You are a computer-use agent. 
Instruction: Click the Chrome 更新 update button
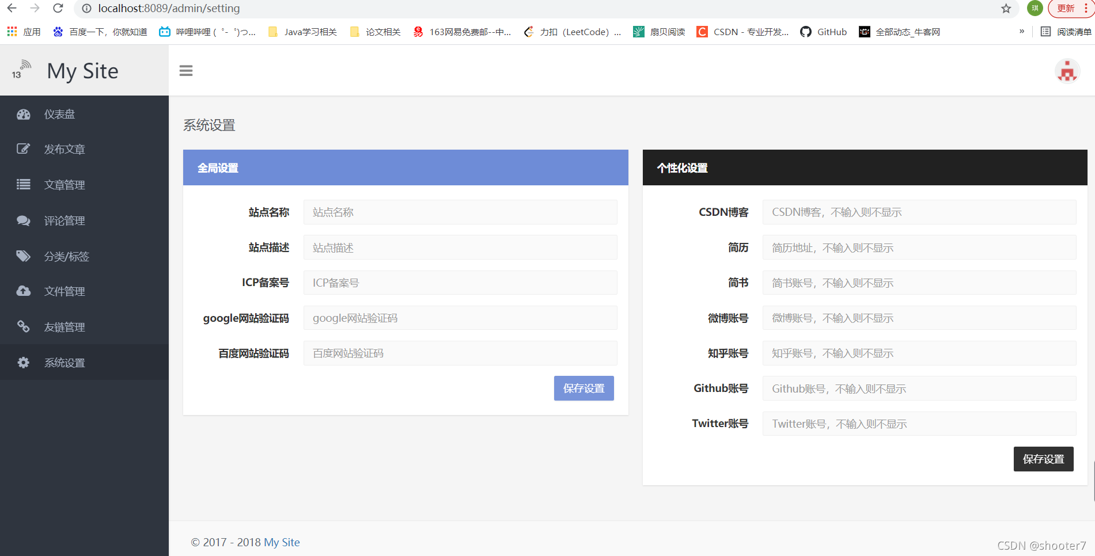coord(1071,8)
